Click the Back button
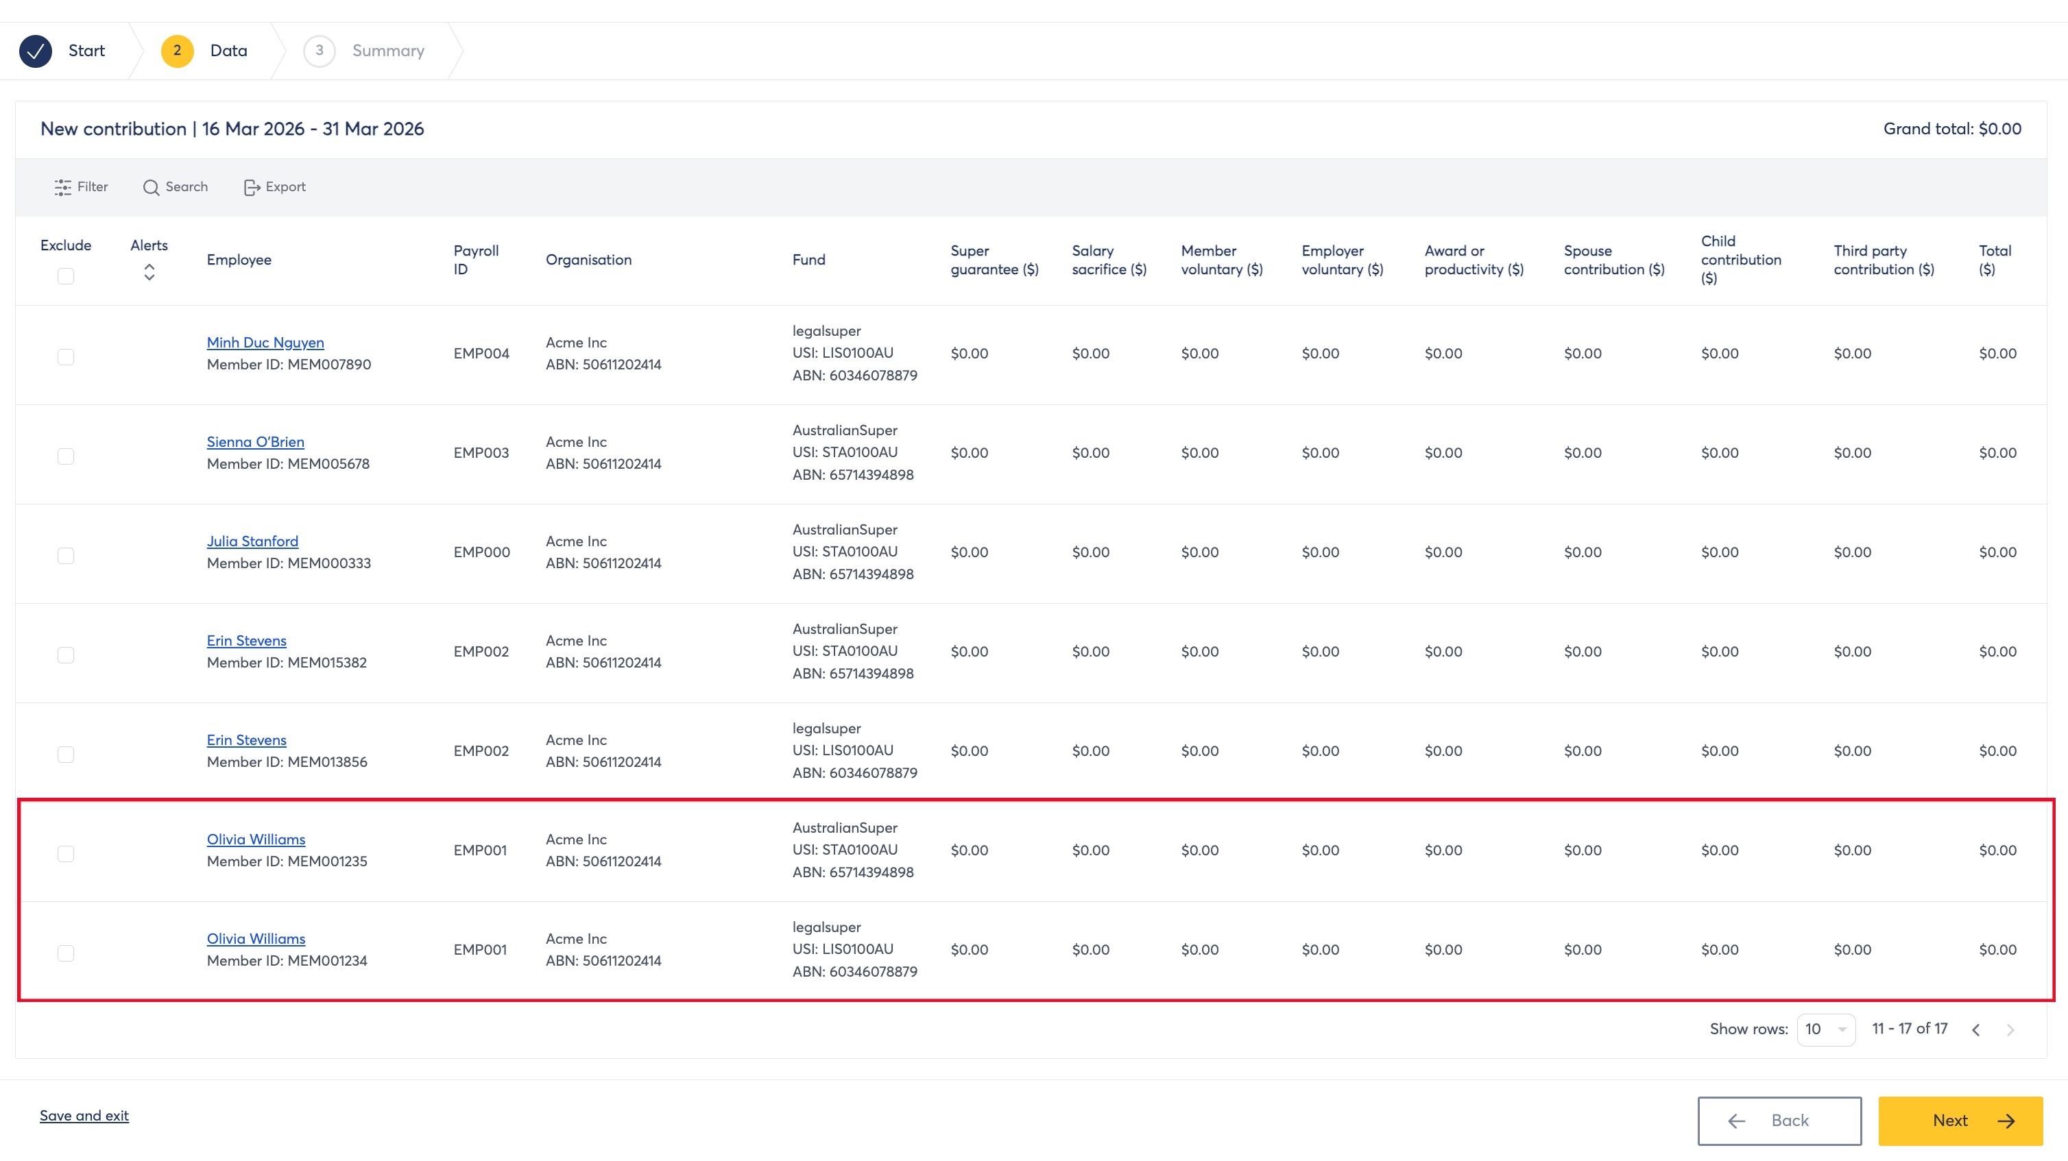 [x=1780, y=1121]
